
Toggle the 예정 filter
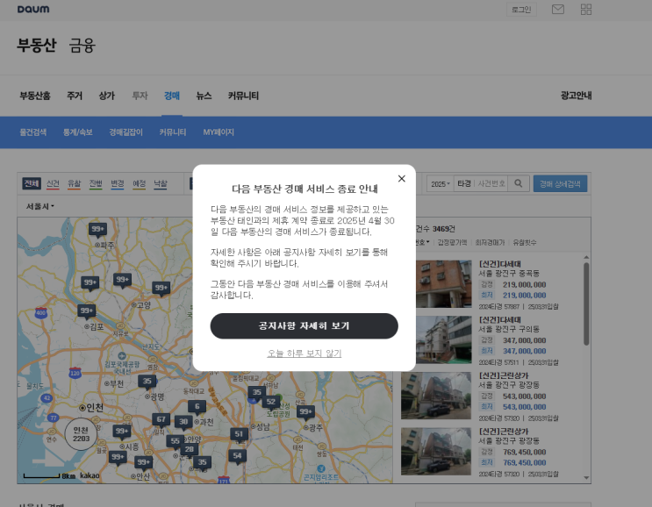click(139, 184)
